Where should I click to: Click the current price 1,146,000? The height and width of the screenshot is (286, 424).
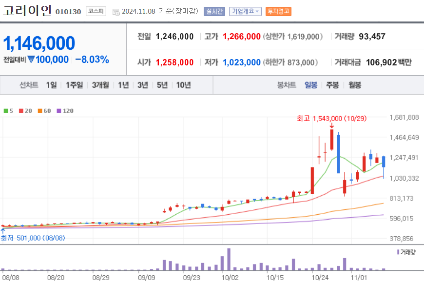(39, 43)
